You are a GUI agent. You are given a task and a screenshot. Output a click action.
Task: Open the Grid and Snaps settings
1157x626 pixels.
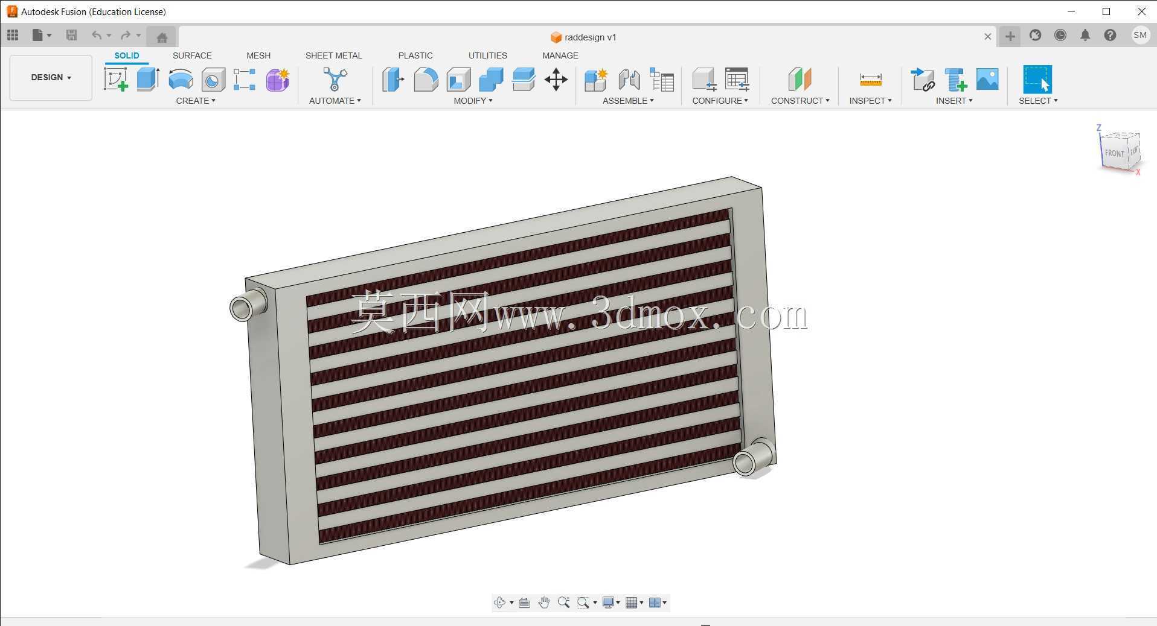click(x=634, y=602)
